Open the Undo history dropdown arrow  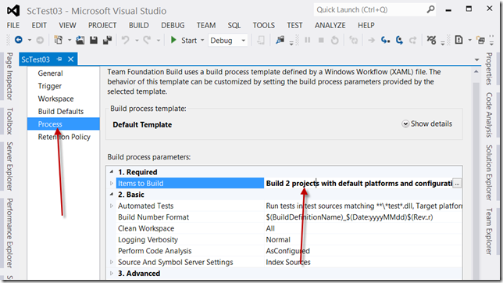(137, 41)
